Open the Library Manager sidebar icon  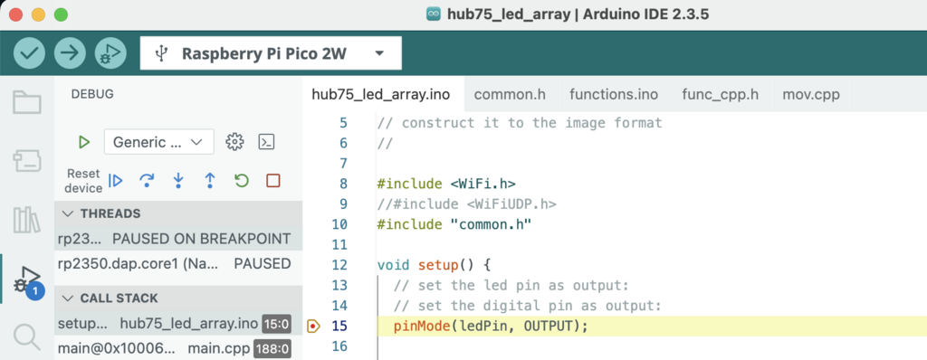point(27,220)
